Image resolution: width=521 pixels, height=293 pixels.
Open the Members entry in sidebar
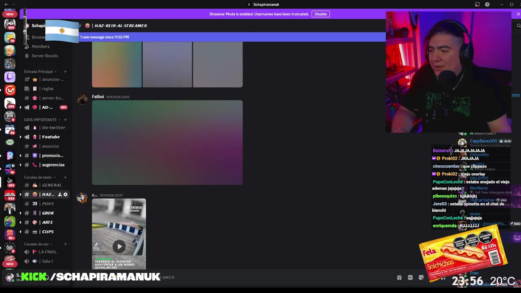pos(40,46)
